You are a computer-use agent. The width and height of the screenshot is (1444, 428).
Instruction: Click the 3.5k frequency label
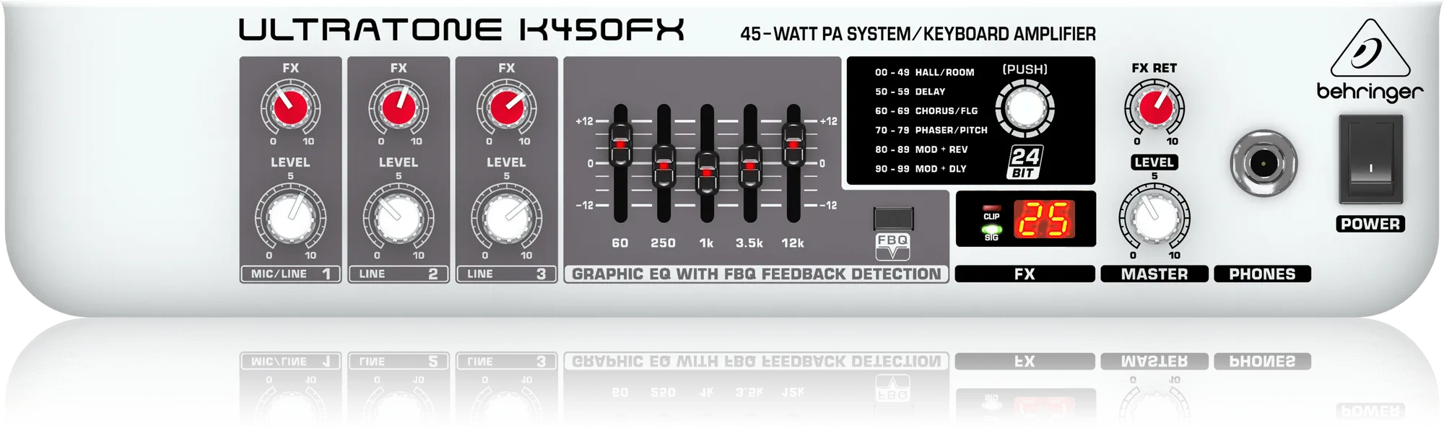[749, 243]
